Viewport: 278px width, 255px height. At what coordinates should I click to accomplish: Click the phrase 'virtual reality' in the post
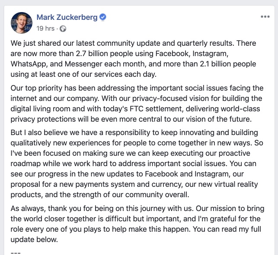coord(236,184)
